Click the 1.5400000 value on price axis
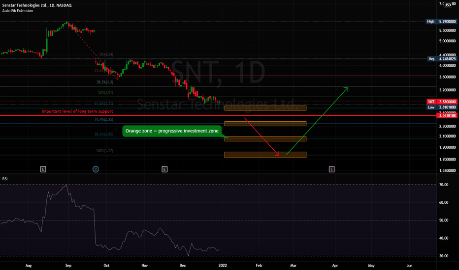The image size is (459, 270). (447, 170)
